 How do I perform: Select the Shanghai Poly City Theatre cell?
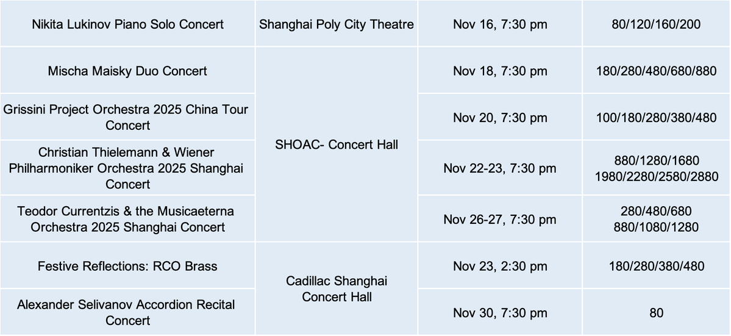(x=337, y=25)
